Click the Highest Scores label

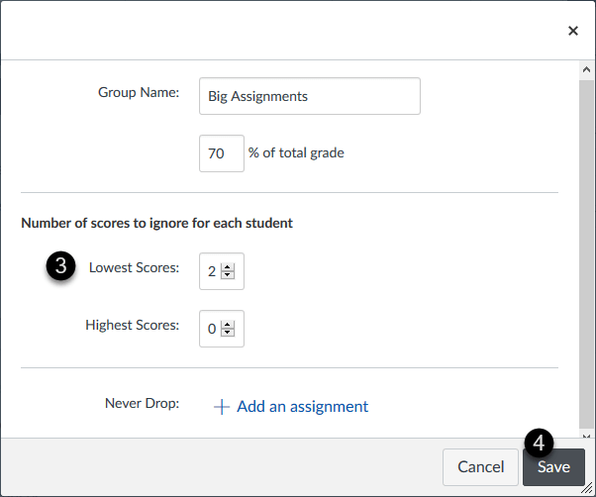pos(132,326)
